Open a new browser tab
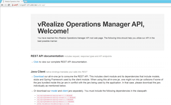The image size is (171, 105). [x=26, y=1]
